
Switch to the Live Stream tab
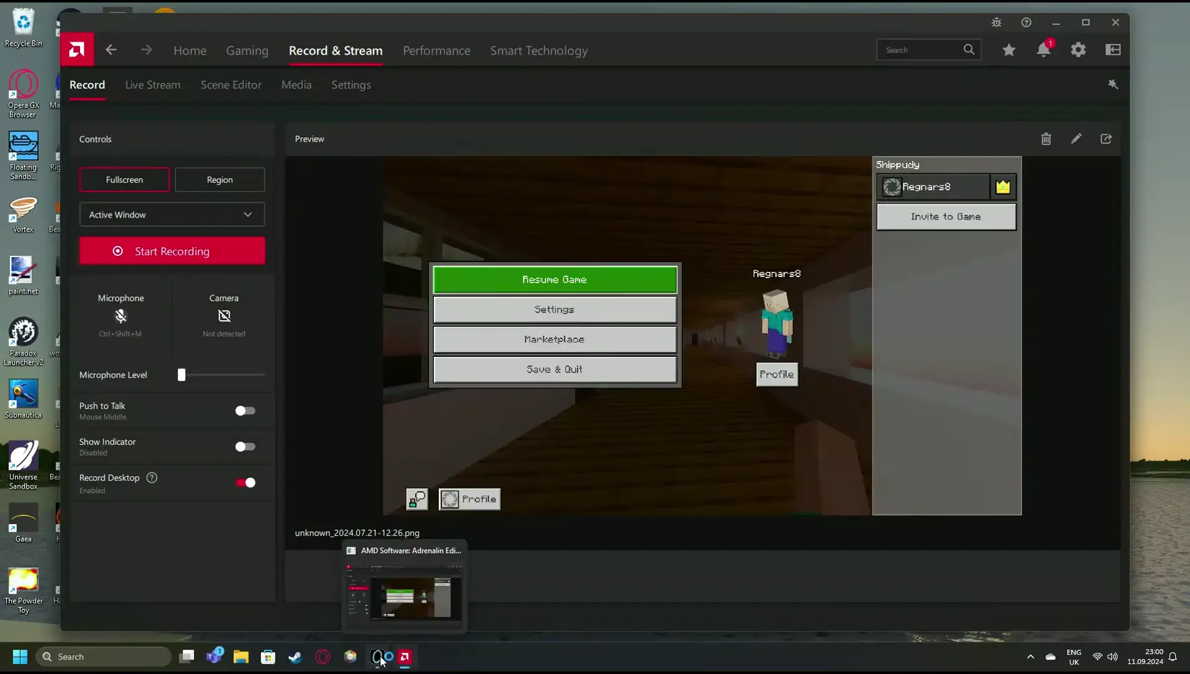[152, 85]
